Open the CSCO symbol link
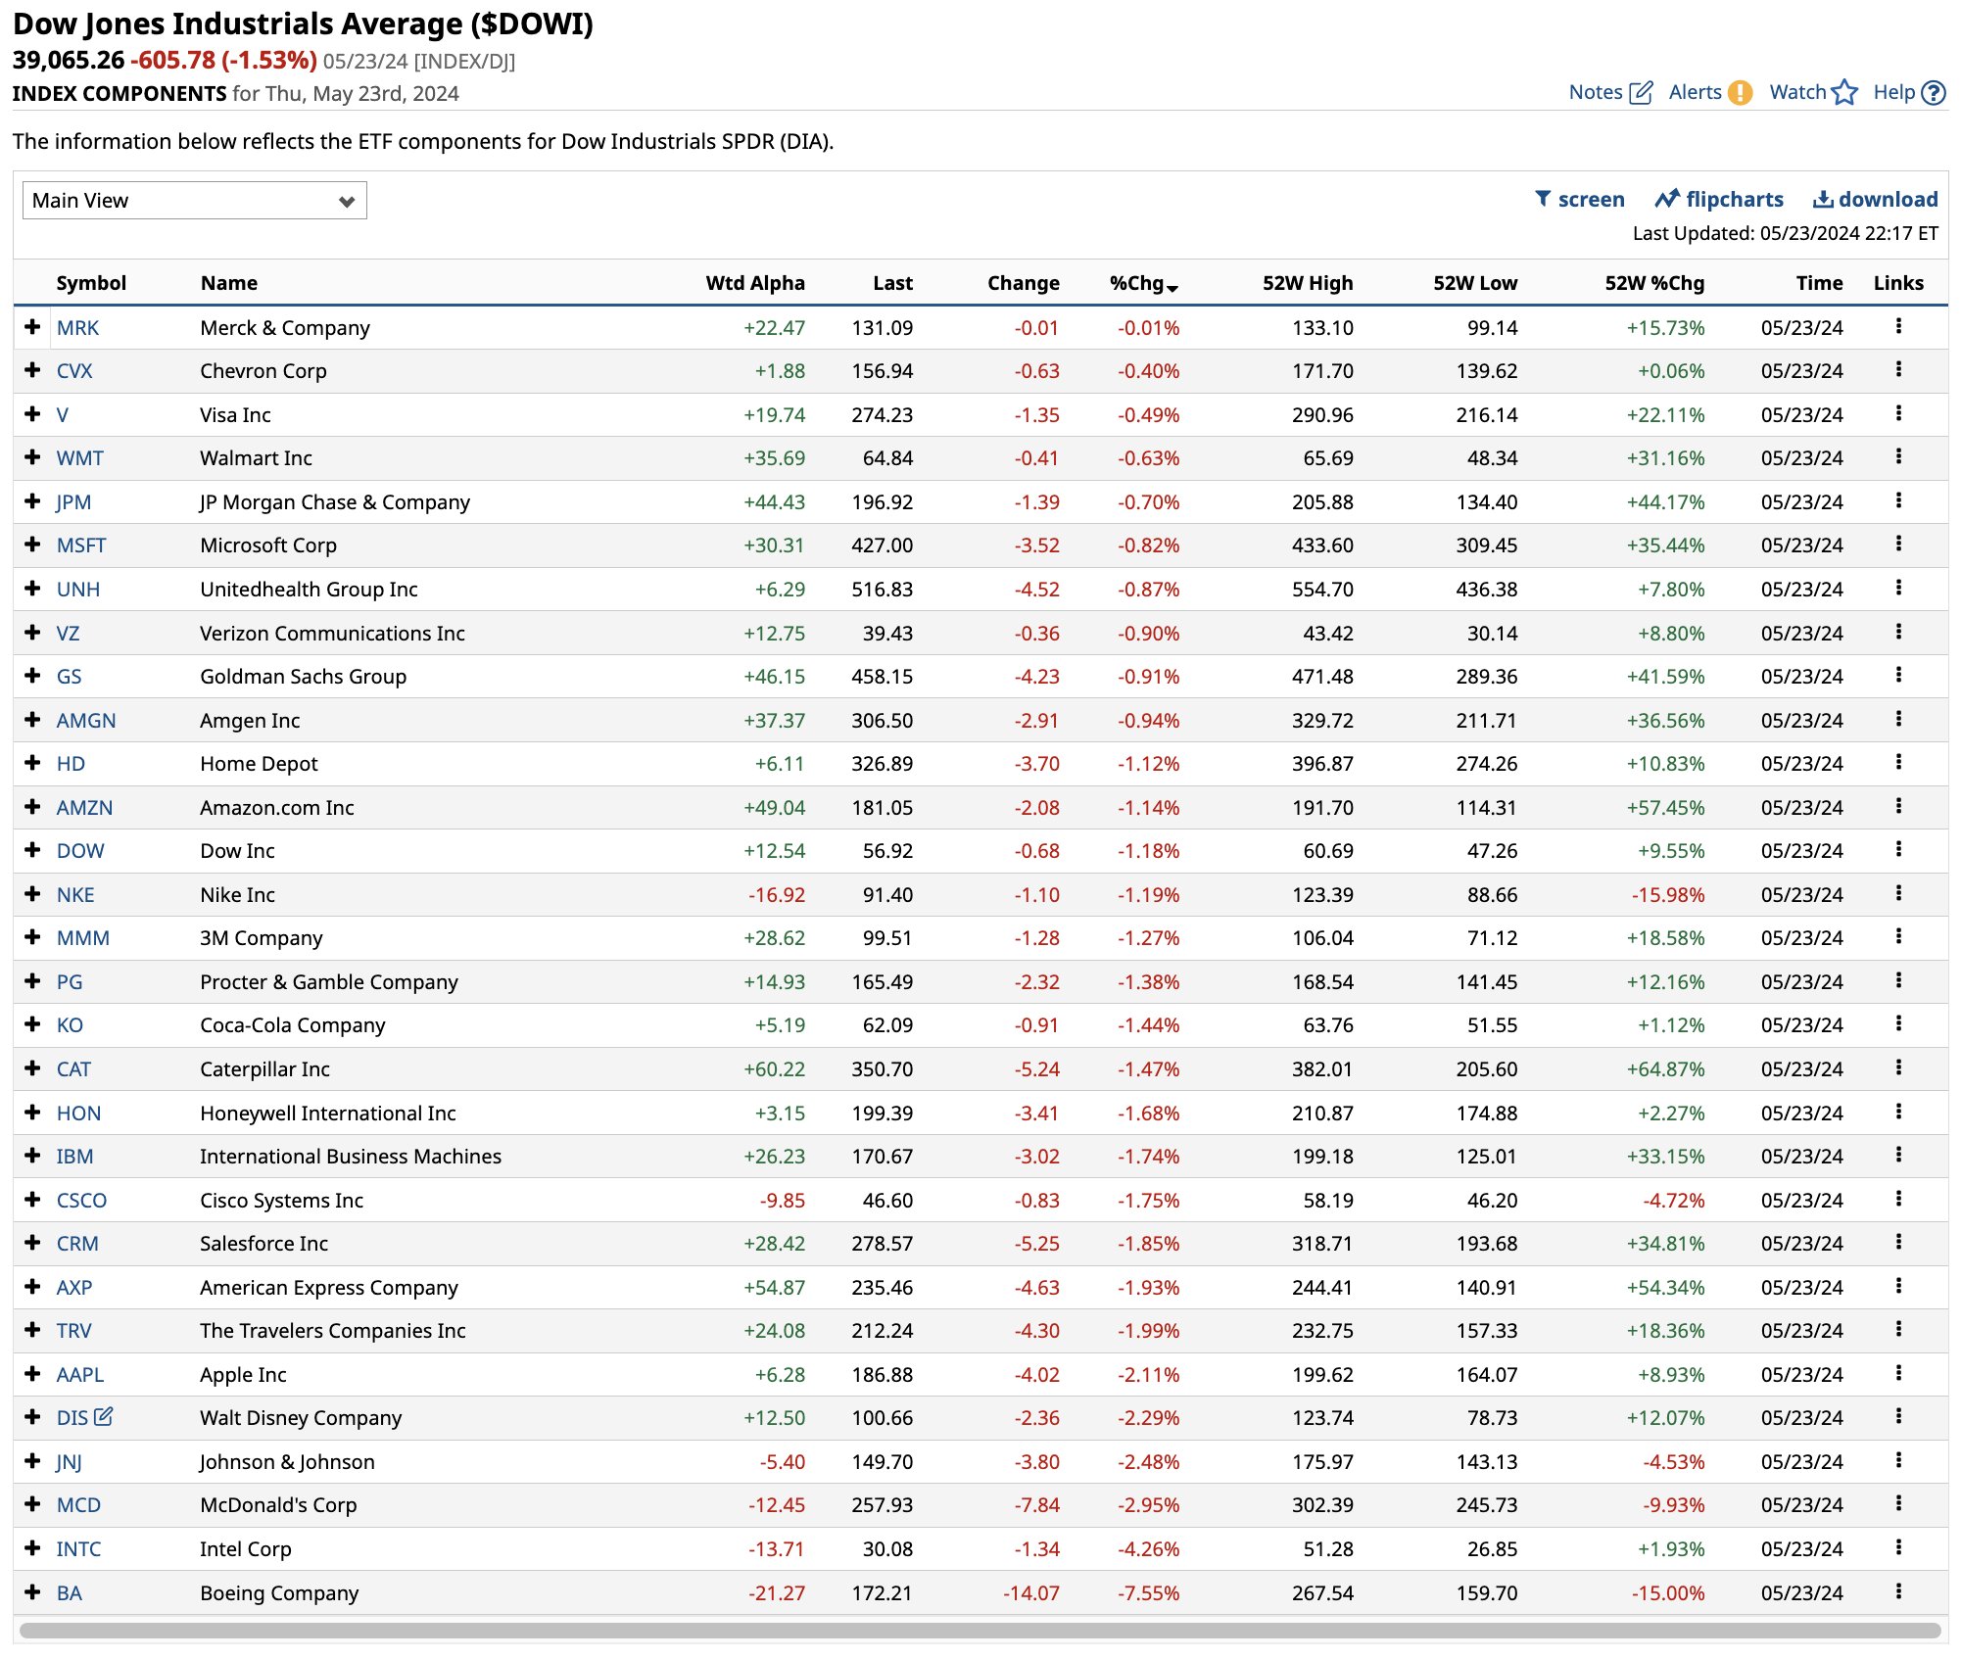 81,1200
